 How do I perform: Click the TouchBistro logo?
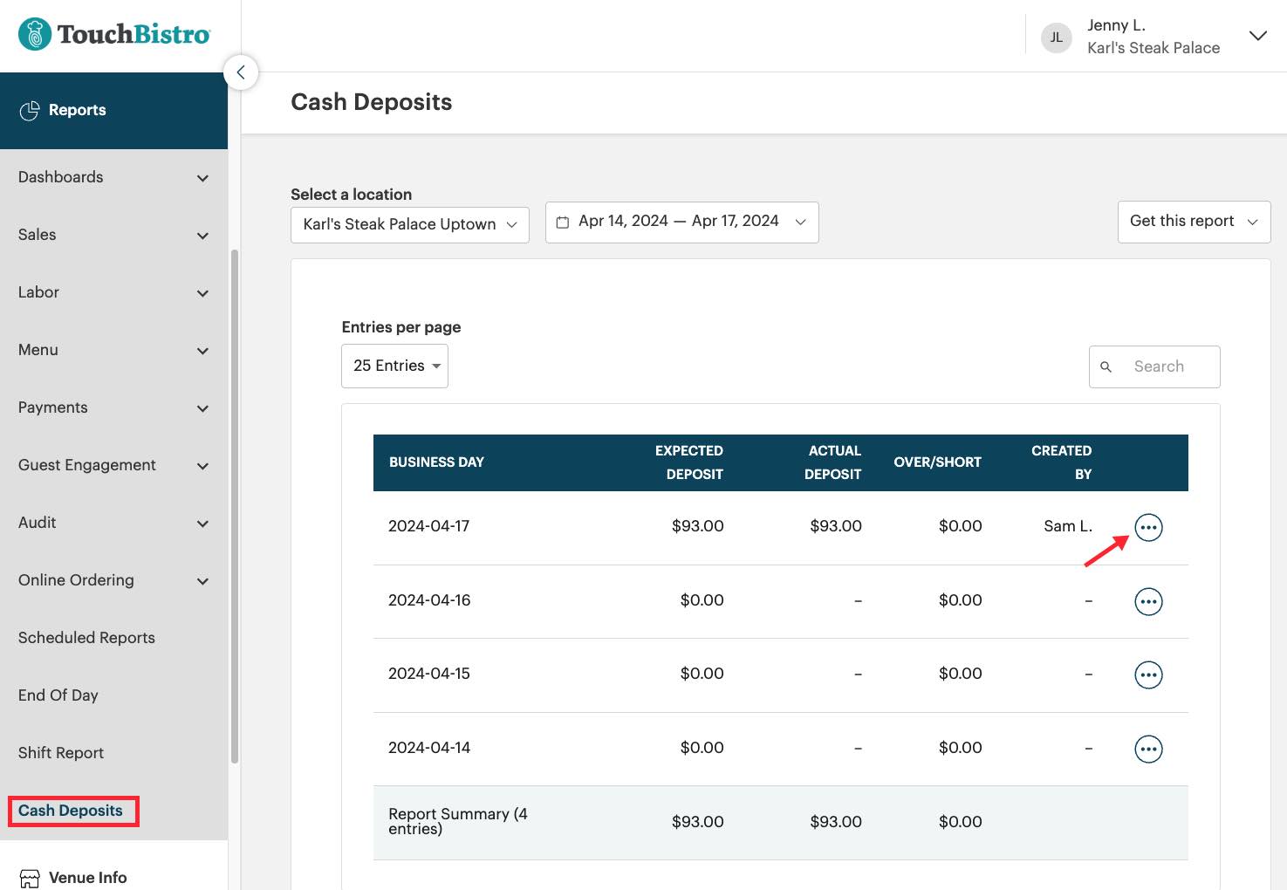pos(114,33)
